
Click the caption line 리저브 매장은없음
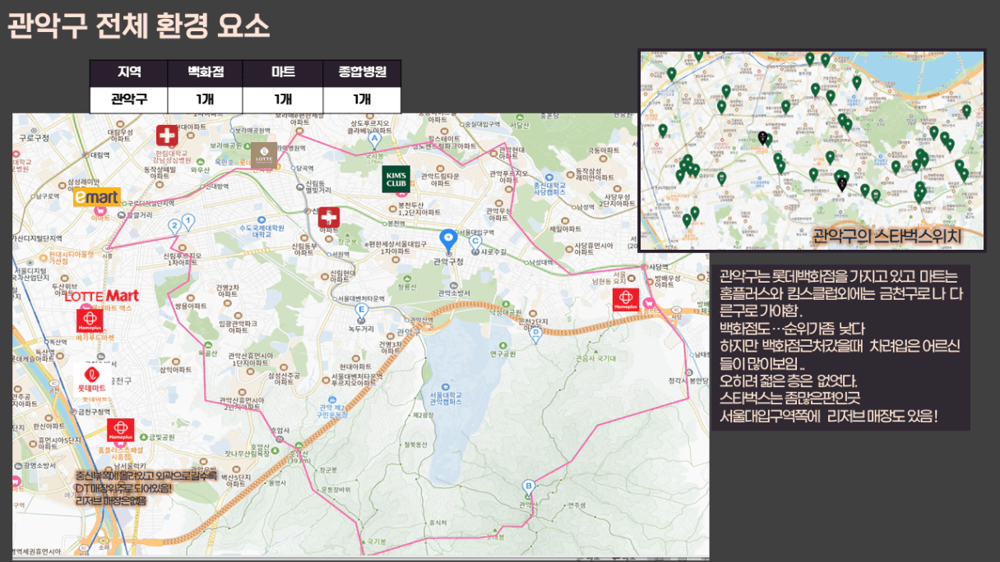[x=110, y=500]
